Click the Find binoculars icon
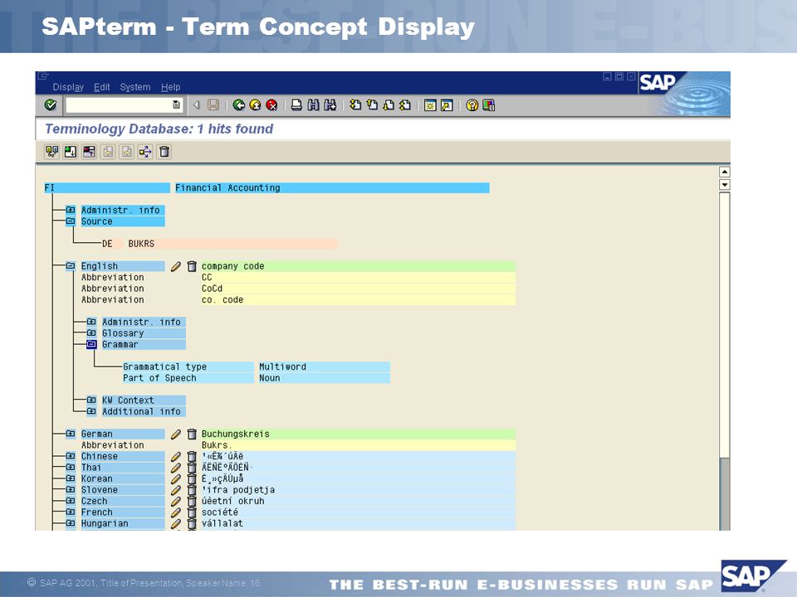This screenshot has height=597, width=797. click(314, 105)
